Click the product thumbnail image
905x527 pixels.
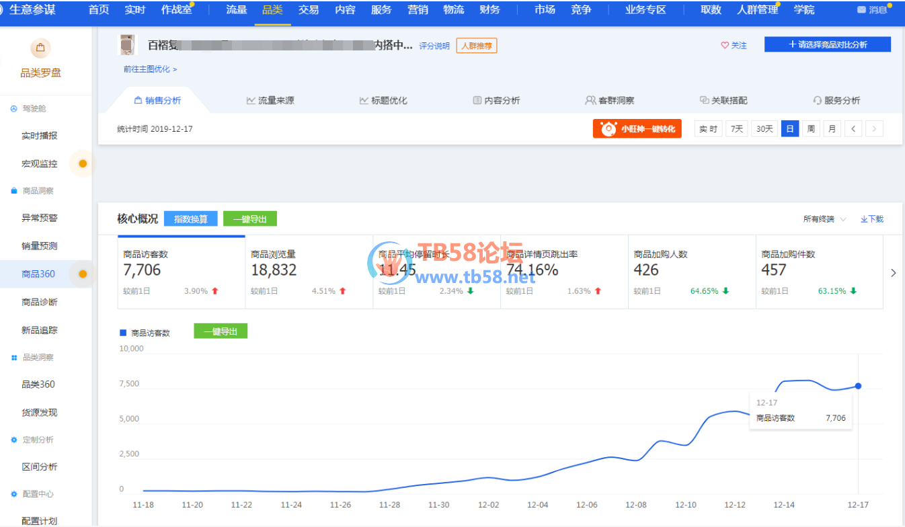(127, 45)
